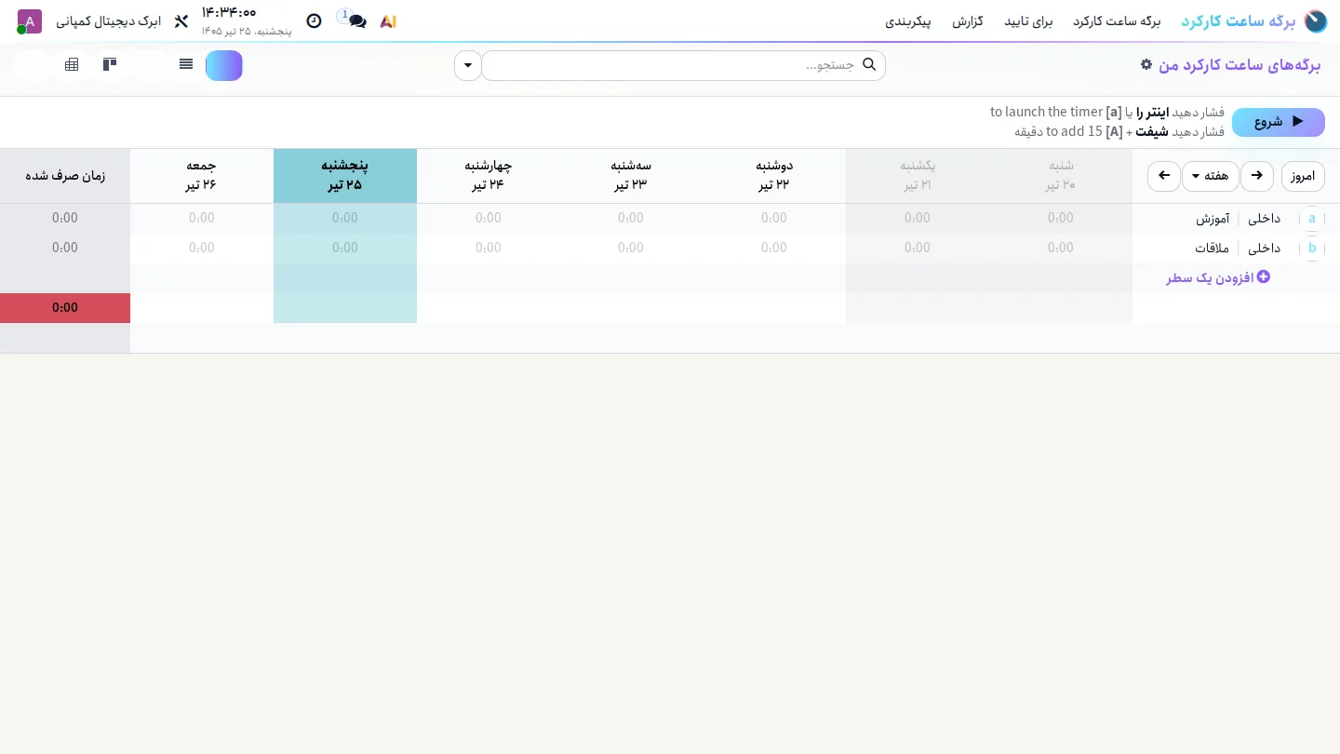Click the برگه ساعت کارکرد app title
1340x754 pixels.
[x=1238, y=21]
